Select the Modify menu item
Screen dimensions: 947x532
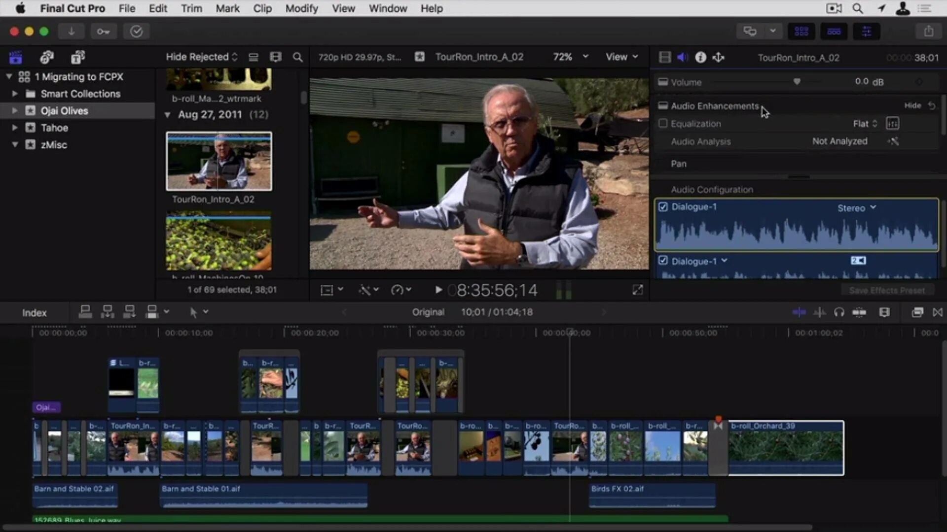[301, 8]
